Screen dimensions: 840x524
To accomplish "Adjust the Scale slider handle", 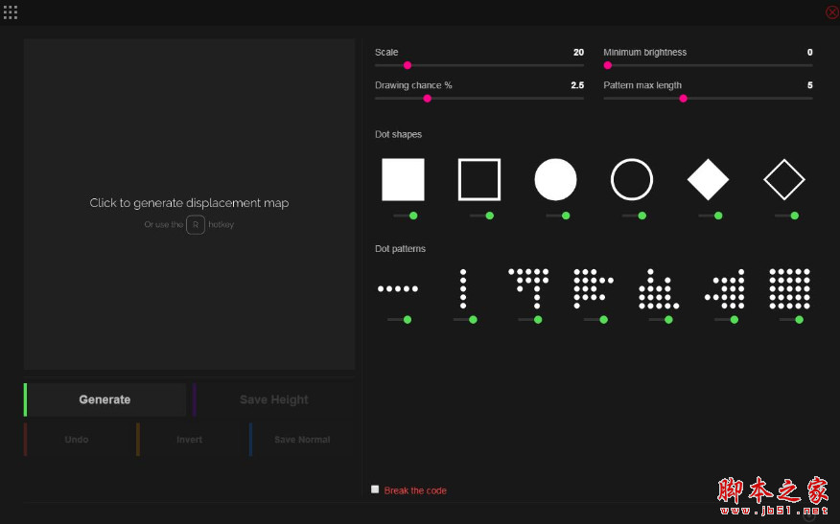I will [x=408, y=65].
